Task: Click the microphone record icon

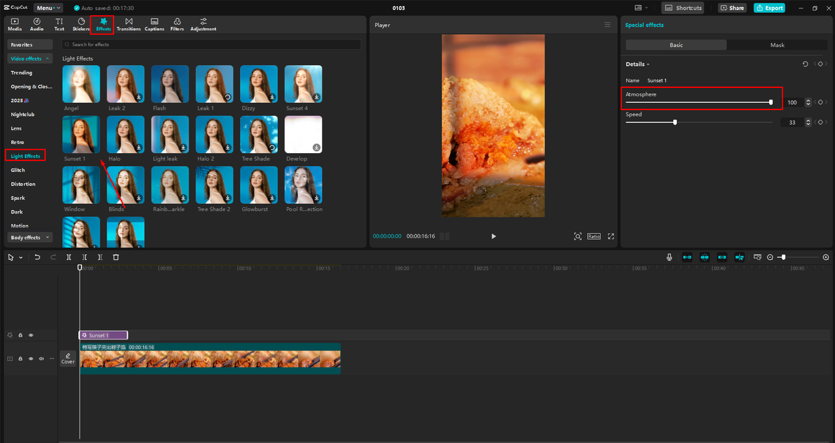Action: (669, 257)
